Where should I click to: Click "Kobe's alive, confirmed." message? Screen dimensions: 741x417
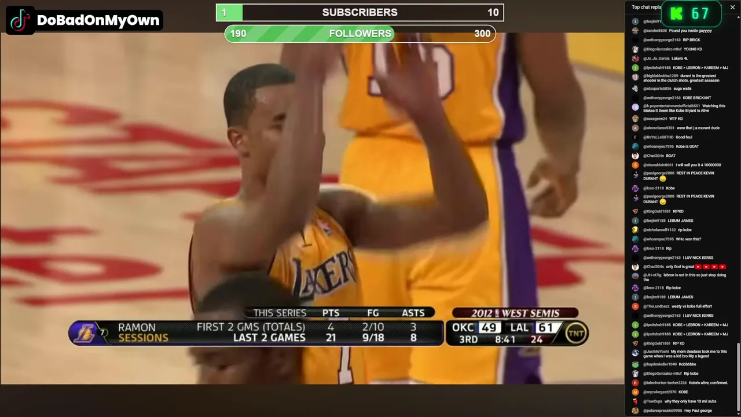tap(709, 383)
